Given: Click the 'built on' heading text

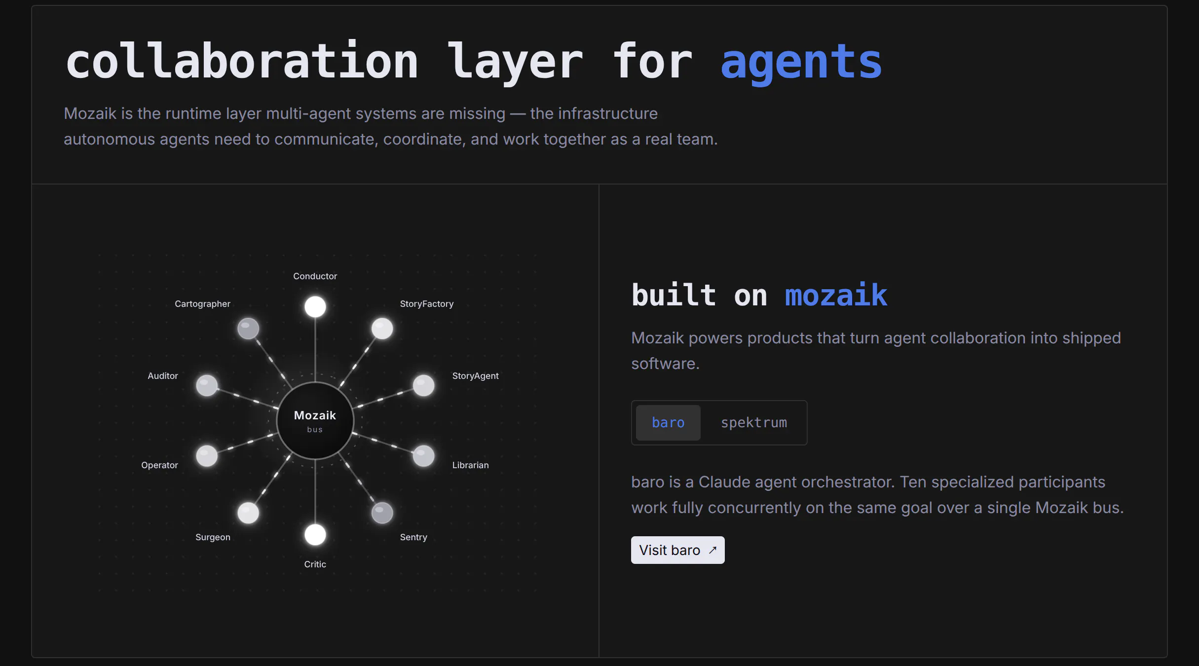Looking at the screenshot, I should (699, 296).
